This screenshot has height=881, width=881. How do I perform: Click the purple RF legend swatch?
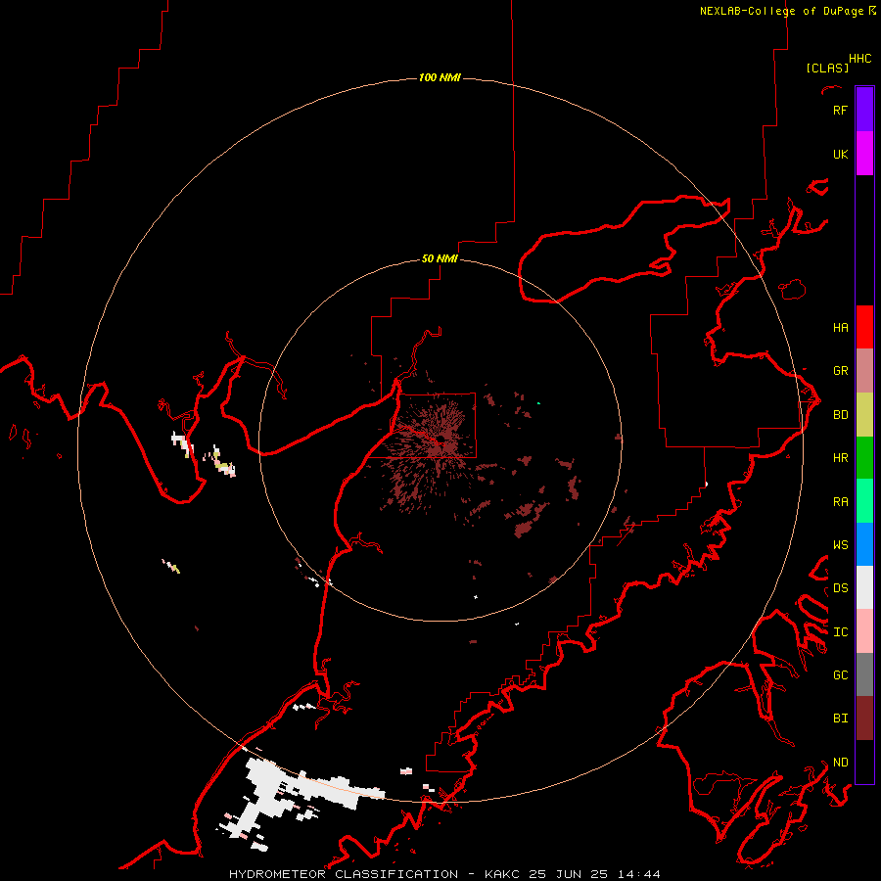click(x=864, y=110)
